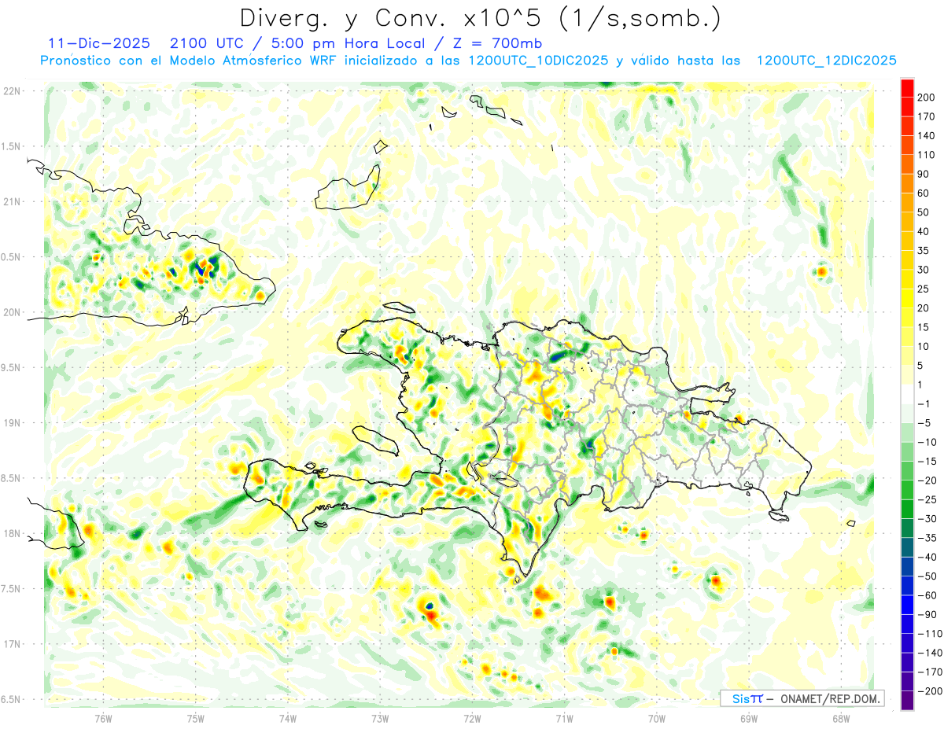The width and height of the screenshot is (944, 729).
Task: Click the longitude label '75W'
Action: coord(196,717)
